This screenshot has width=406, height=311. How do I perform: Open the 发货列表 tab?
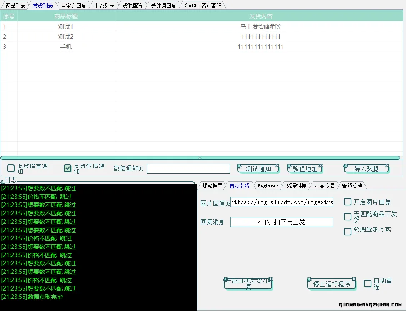click(x=43, y=5)
